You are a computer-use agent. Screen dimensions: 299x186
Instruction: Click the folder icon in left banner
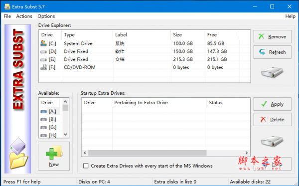pyautogui.click(x=19, y=161)
